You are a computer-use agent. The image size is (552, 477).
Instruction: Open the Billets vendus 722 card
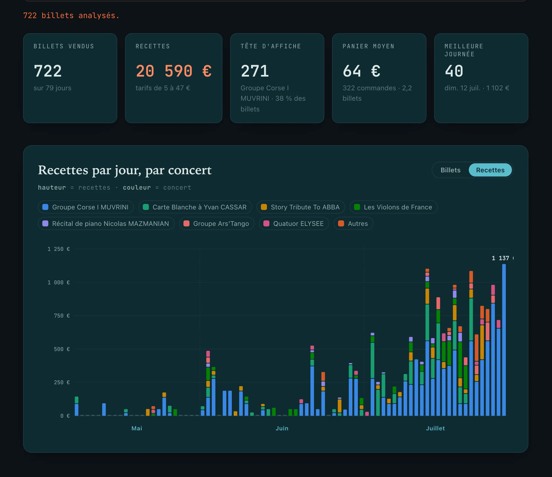pyautogui.click(x=70, y=78)
